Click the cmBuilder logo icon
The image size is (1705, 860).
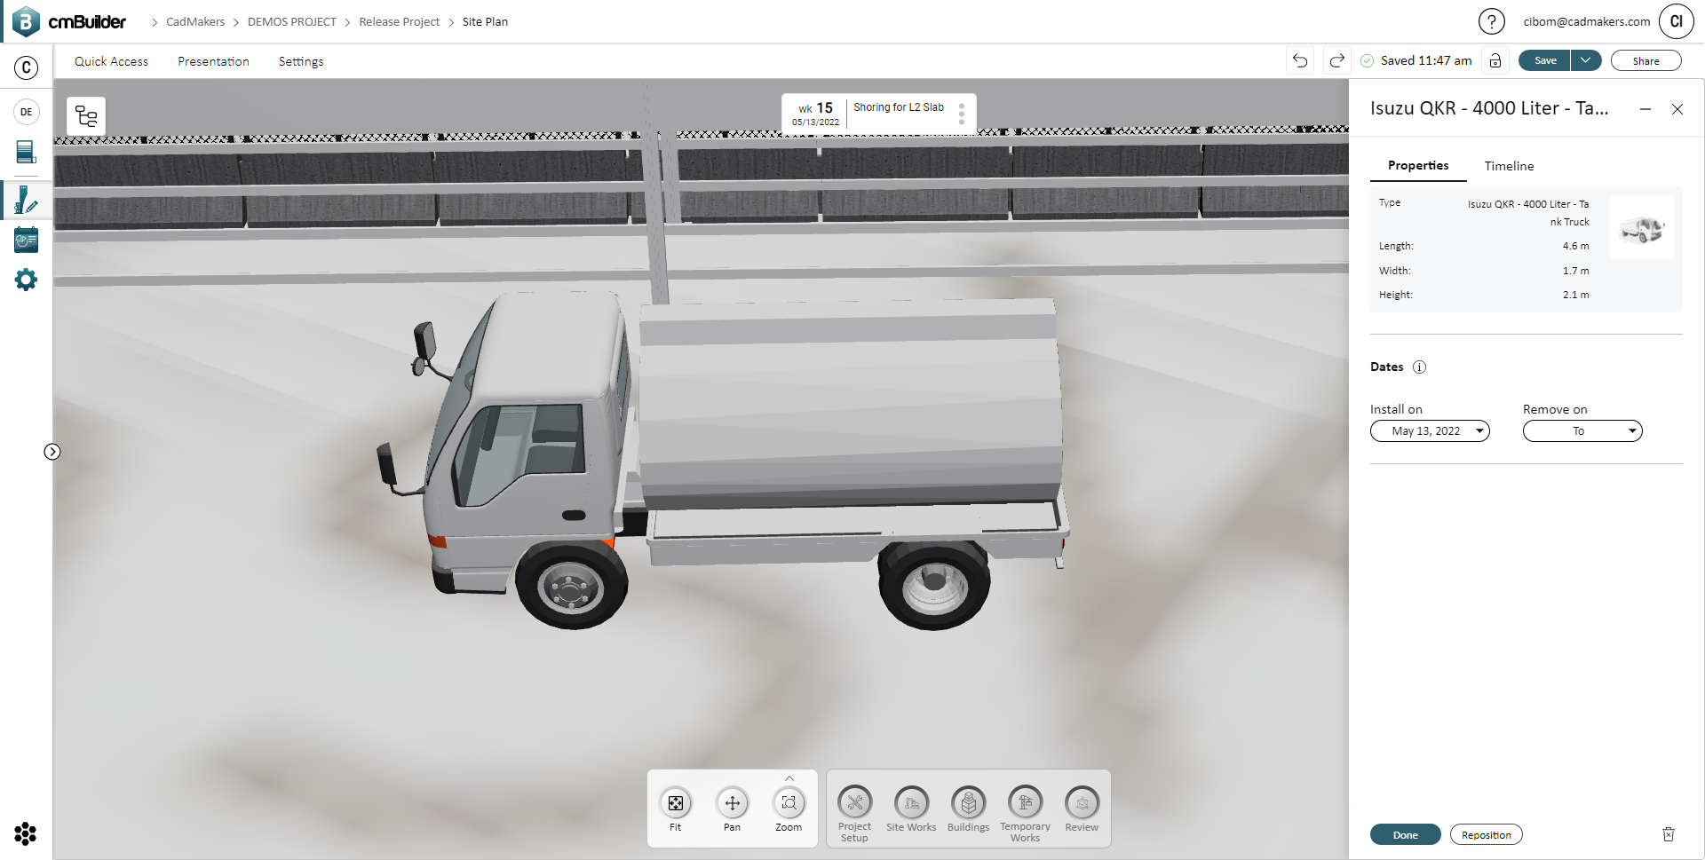(26, 21)
